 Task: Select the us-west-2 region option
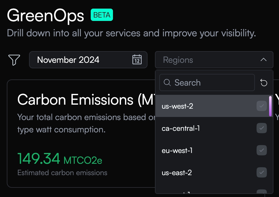(x=177, y=106)
